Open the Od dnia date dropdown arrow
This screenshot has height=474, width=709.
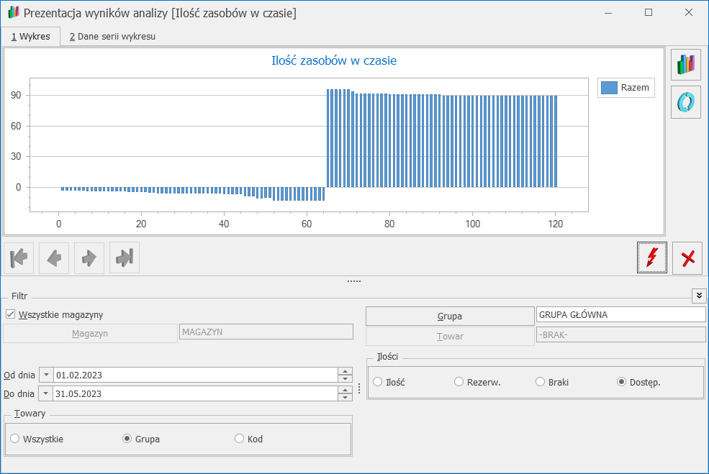pyautogui.click(x=46, y=375)
